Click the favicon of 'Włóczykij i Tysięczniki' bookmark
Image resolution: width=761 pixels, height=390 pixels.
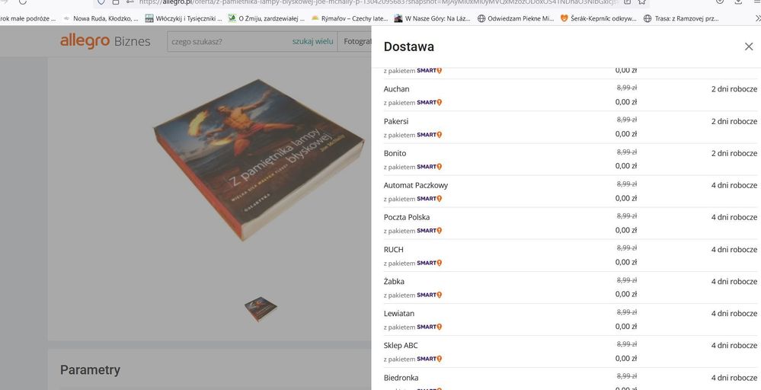click(x=149, y=18)
